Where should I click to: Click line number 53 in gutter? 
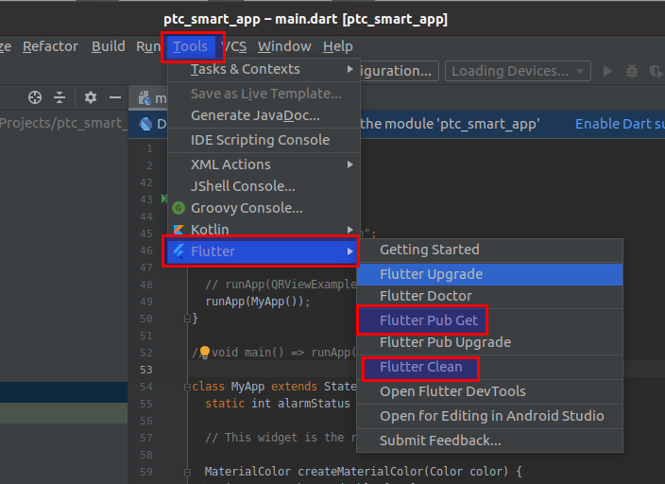[x=145, y=370]
